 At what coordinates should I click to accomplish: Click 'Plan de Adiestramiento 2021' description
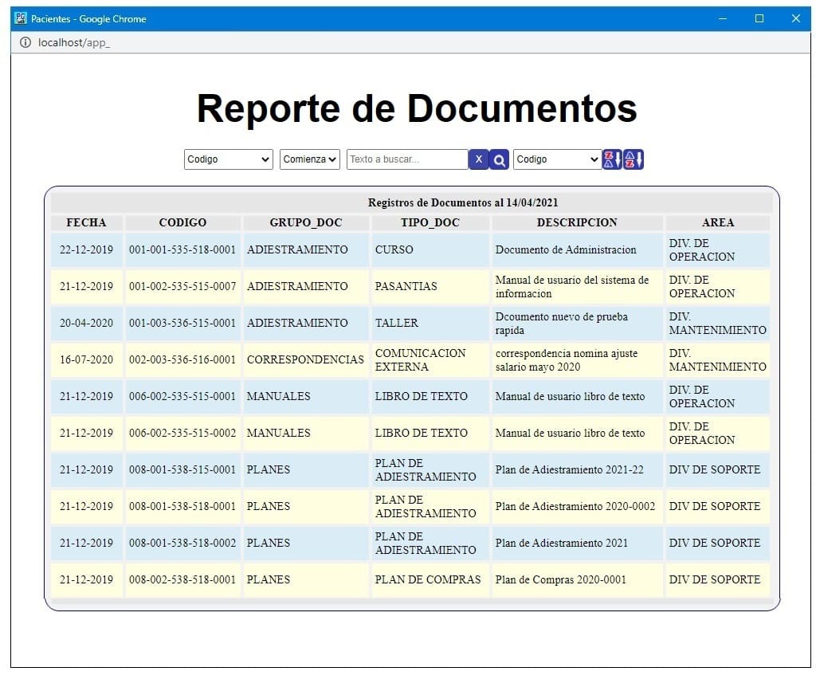562,543
